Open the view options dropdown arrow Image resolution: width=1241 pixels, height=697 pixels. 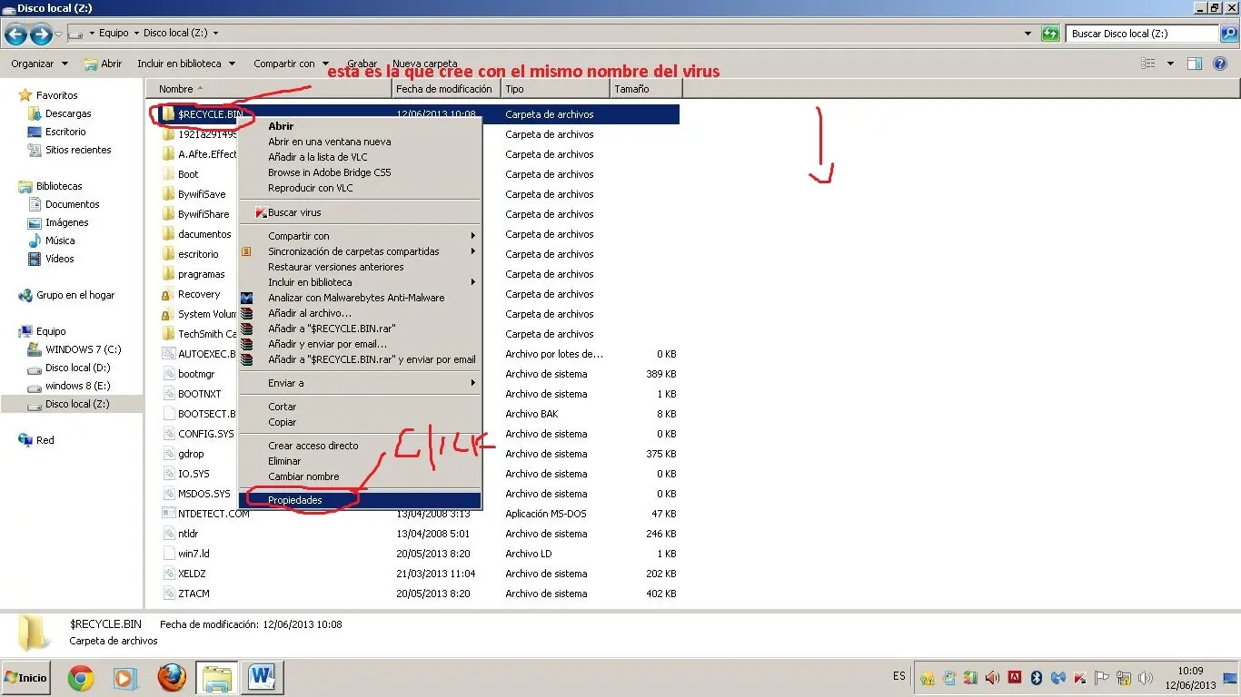click(1170, 64)
